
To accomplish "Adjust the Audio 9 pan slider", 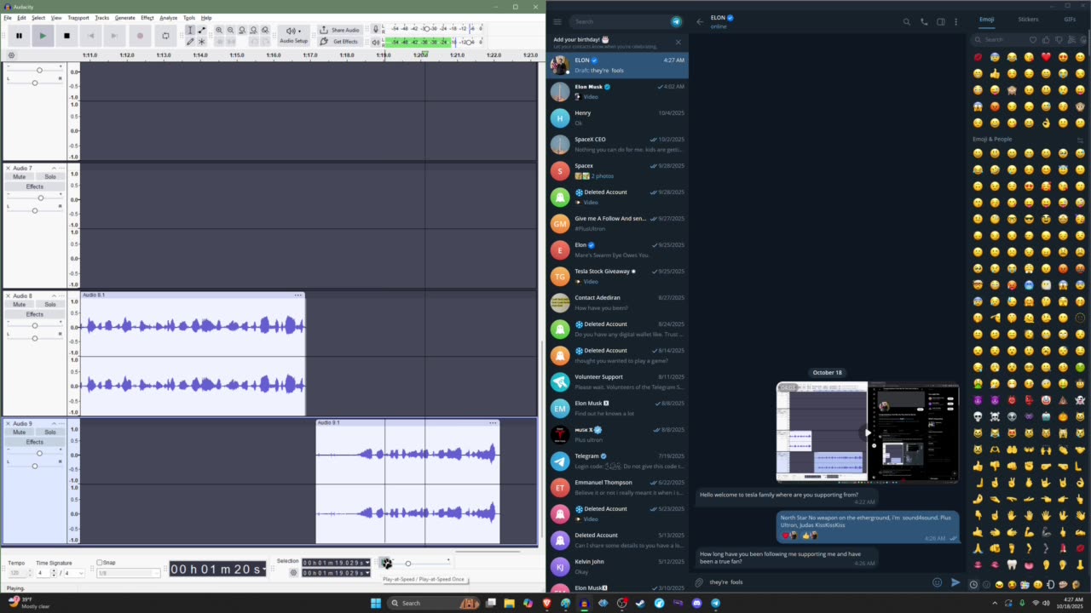I will (x=35, y=466).
